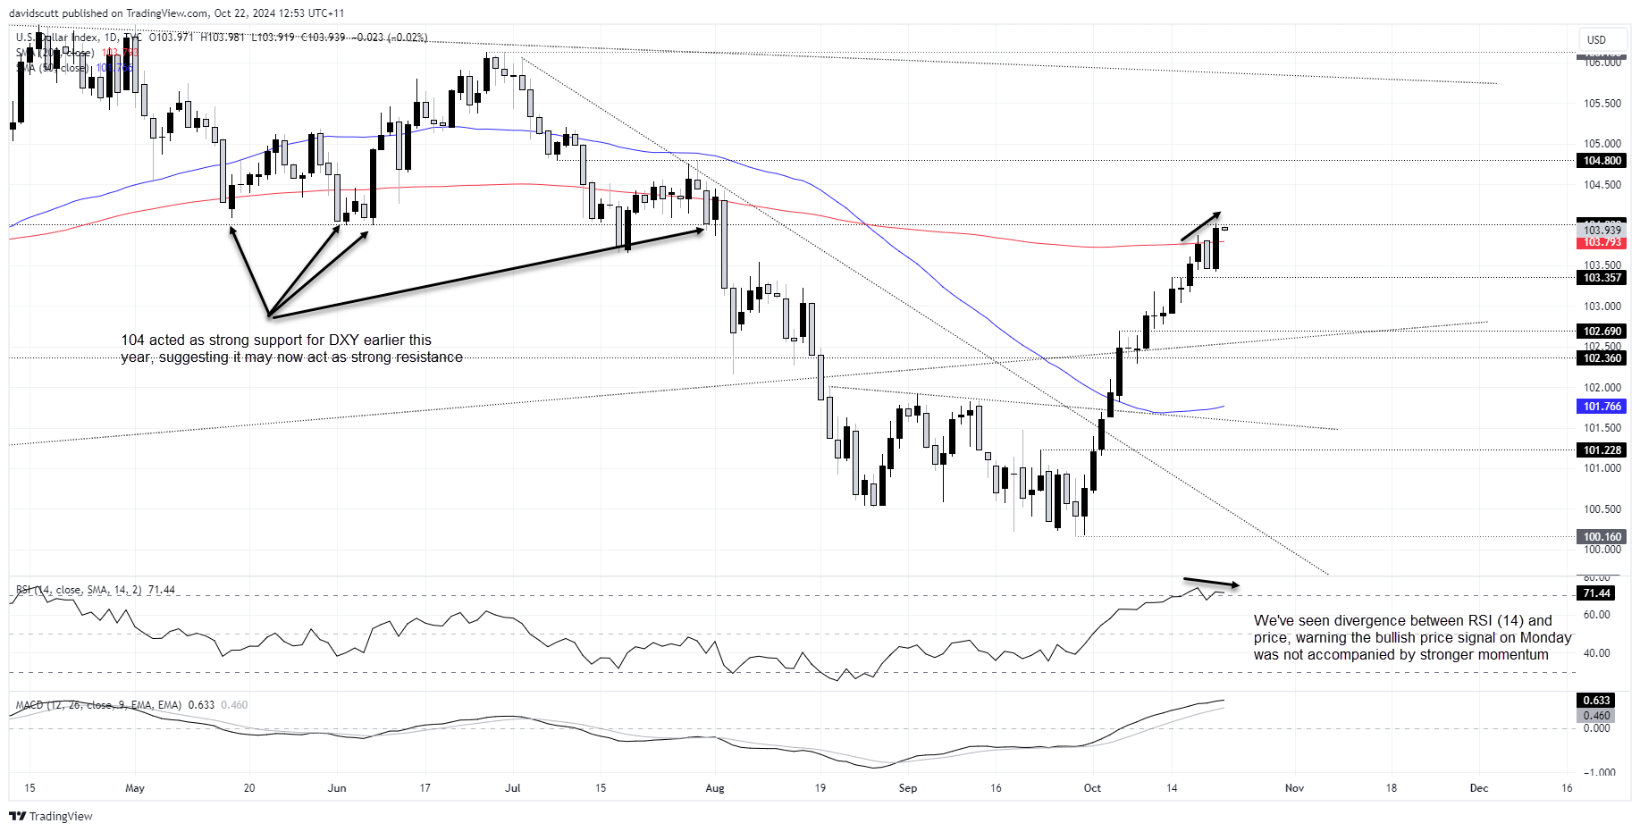Image resolution: width=1640 pixels, height=832 pixels.
Task: Click the Nov label on time axis
Action: pos(1294,788)
